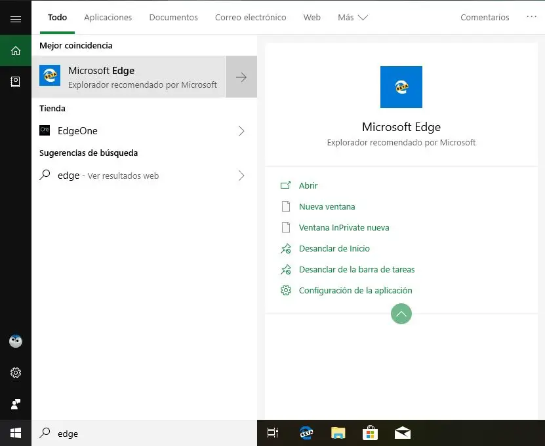
Task: Click the Windows Start button
Action: pos(16,433)
